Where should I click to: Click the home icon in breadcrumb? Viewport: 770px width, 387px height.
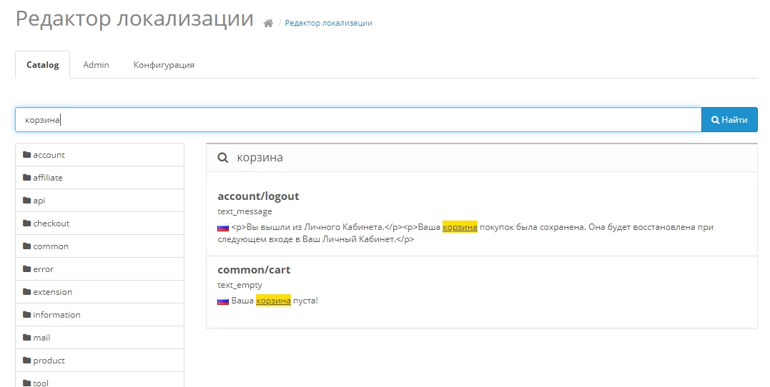(268, 23)
